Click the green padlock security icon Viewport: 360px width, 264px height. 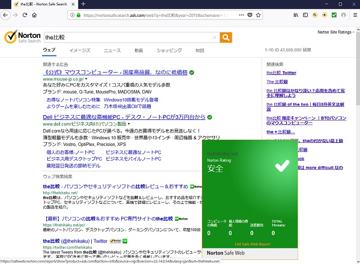[79, 15]
